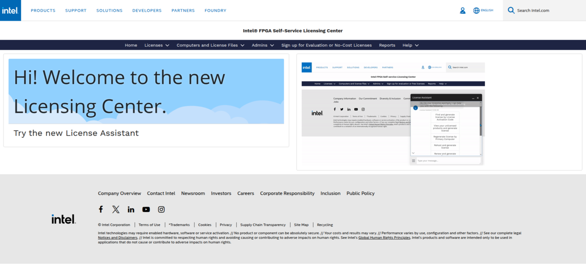Click the Intel logo in footer
The height and width of the screenshot is (265, 586).
tap(63, 219)
